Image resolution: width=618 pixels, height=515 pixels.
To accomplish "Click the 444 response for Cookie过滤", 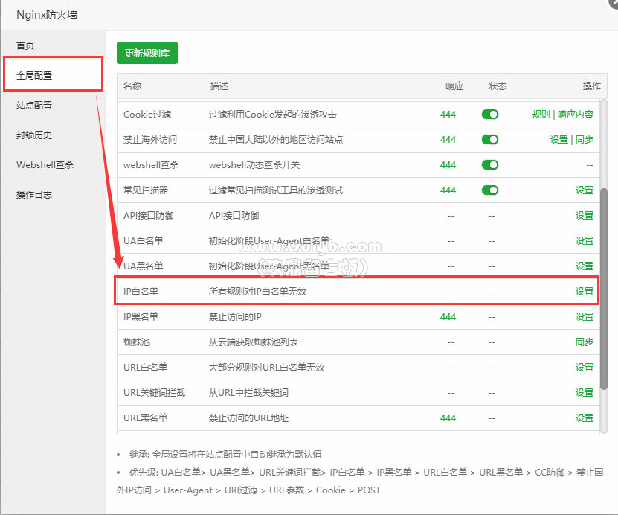I will coord(448,115).
